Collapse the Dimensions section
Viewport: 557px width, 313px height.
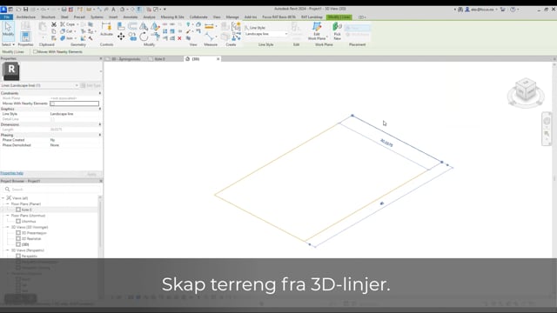coord(100,124)
